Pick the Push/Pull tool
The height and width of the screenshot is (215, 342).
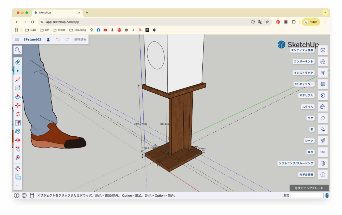18,97
